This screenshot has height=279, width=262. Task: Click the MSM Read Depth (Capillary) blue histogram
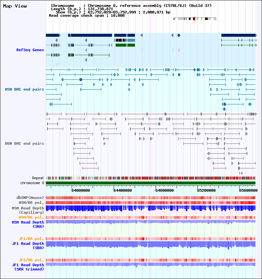(151, 208)
